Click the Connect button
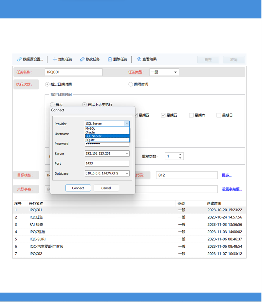The image size is (262, 302). (78, 188)
